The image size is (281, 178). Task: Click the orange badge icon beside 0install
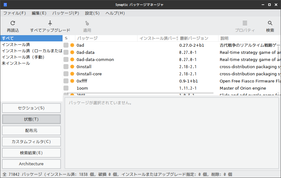pos(72,67)
